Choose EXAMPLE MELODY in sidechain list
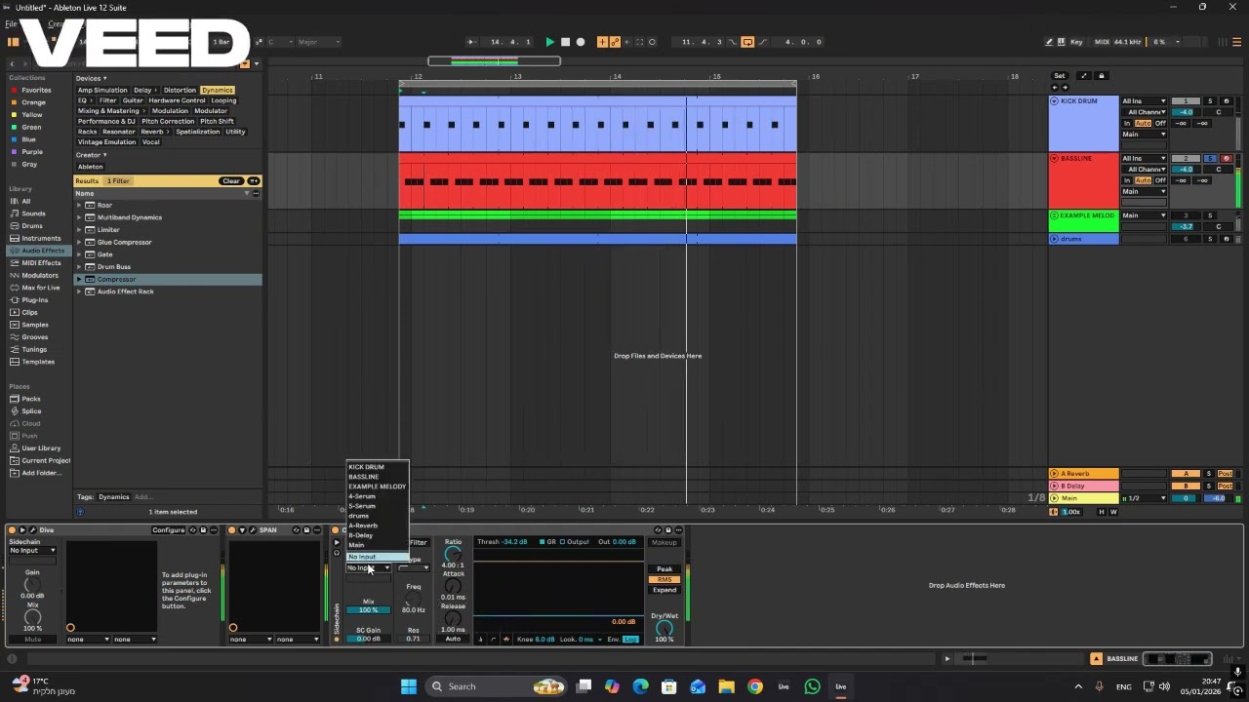The image size is (1249, 702). [378, 487]
